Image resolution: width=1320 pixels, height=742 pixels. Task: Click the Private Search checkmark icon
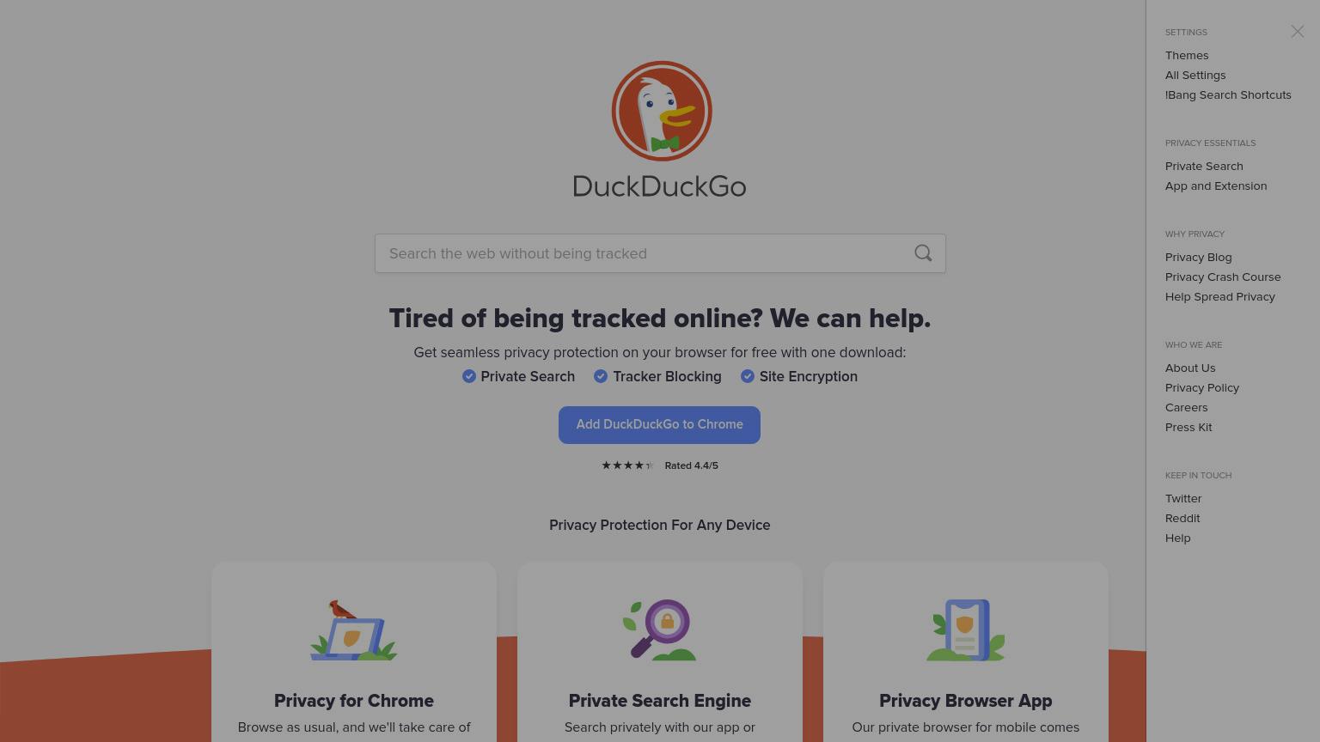pos(469,376)
